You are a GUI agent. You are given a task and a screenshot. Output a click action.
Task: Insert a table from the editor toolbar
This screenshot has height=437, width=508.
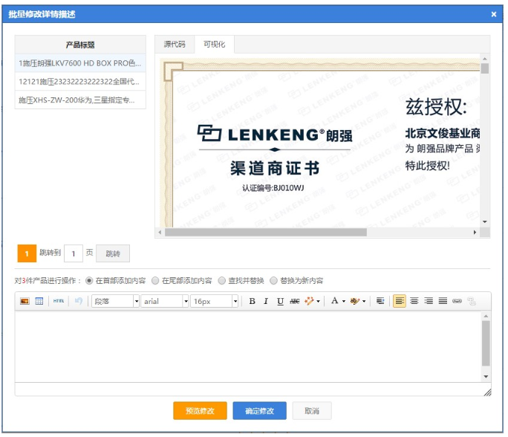click(39, 301)
